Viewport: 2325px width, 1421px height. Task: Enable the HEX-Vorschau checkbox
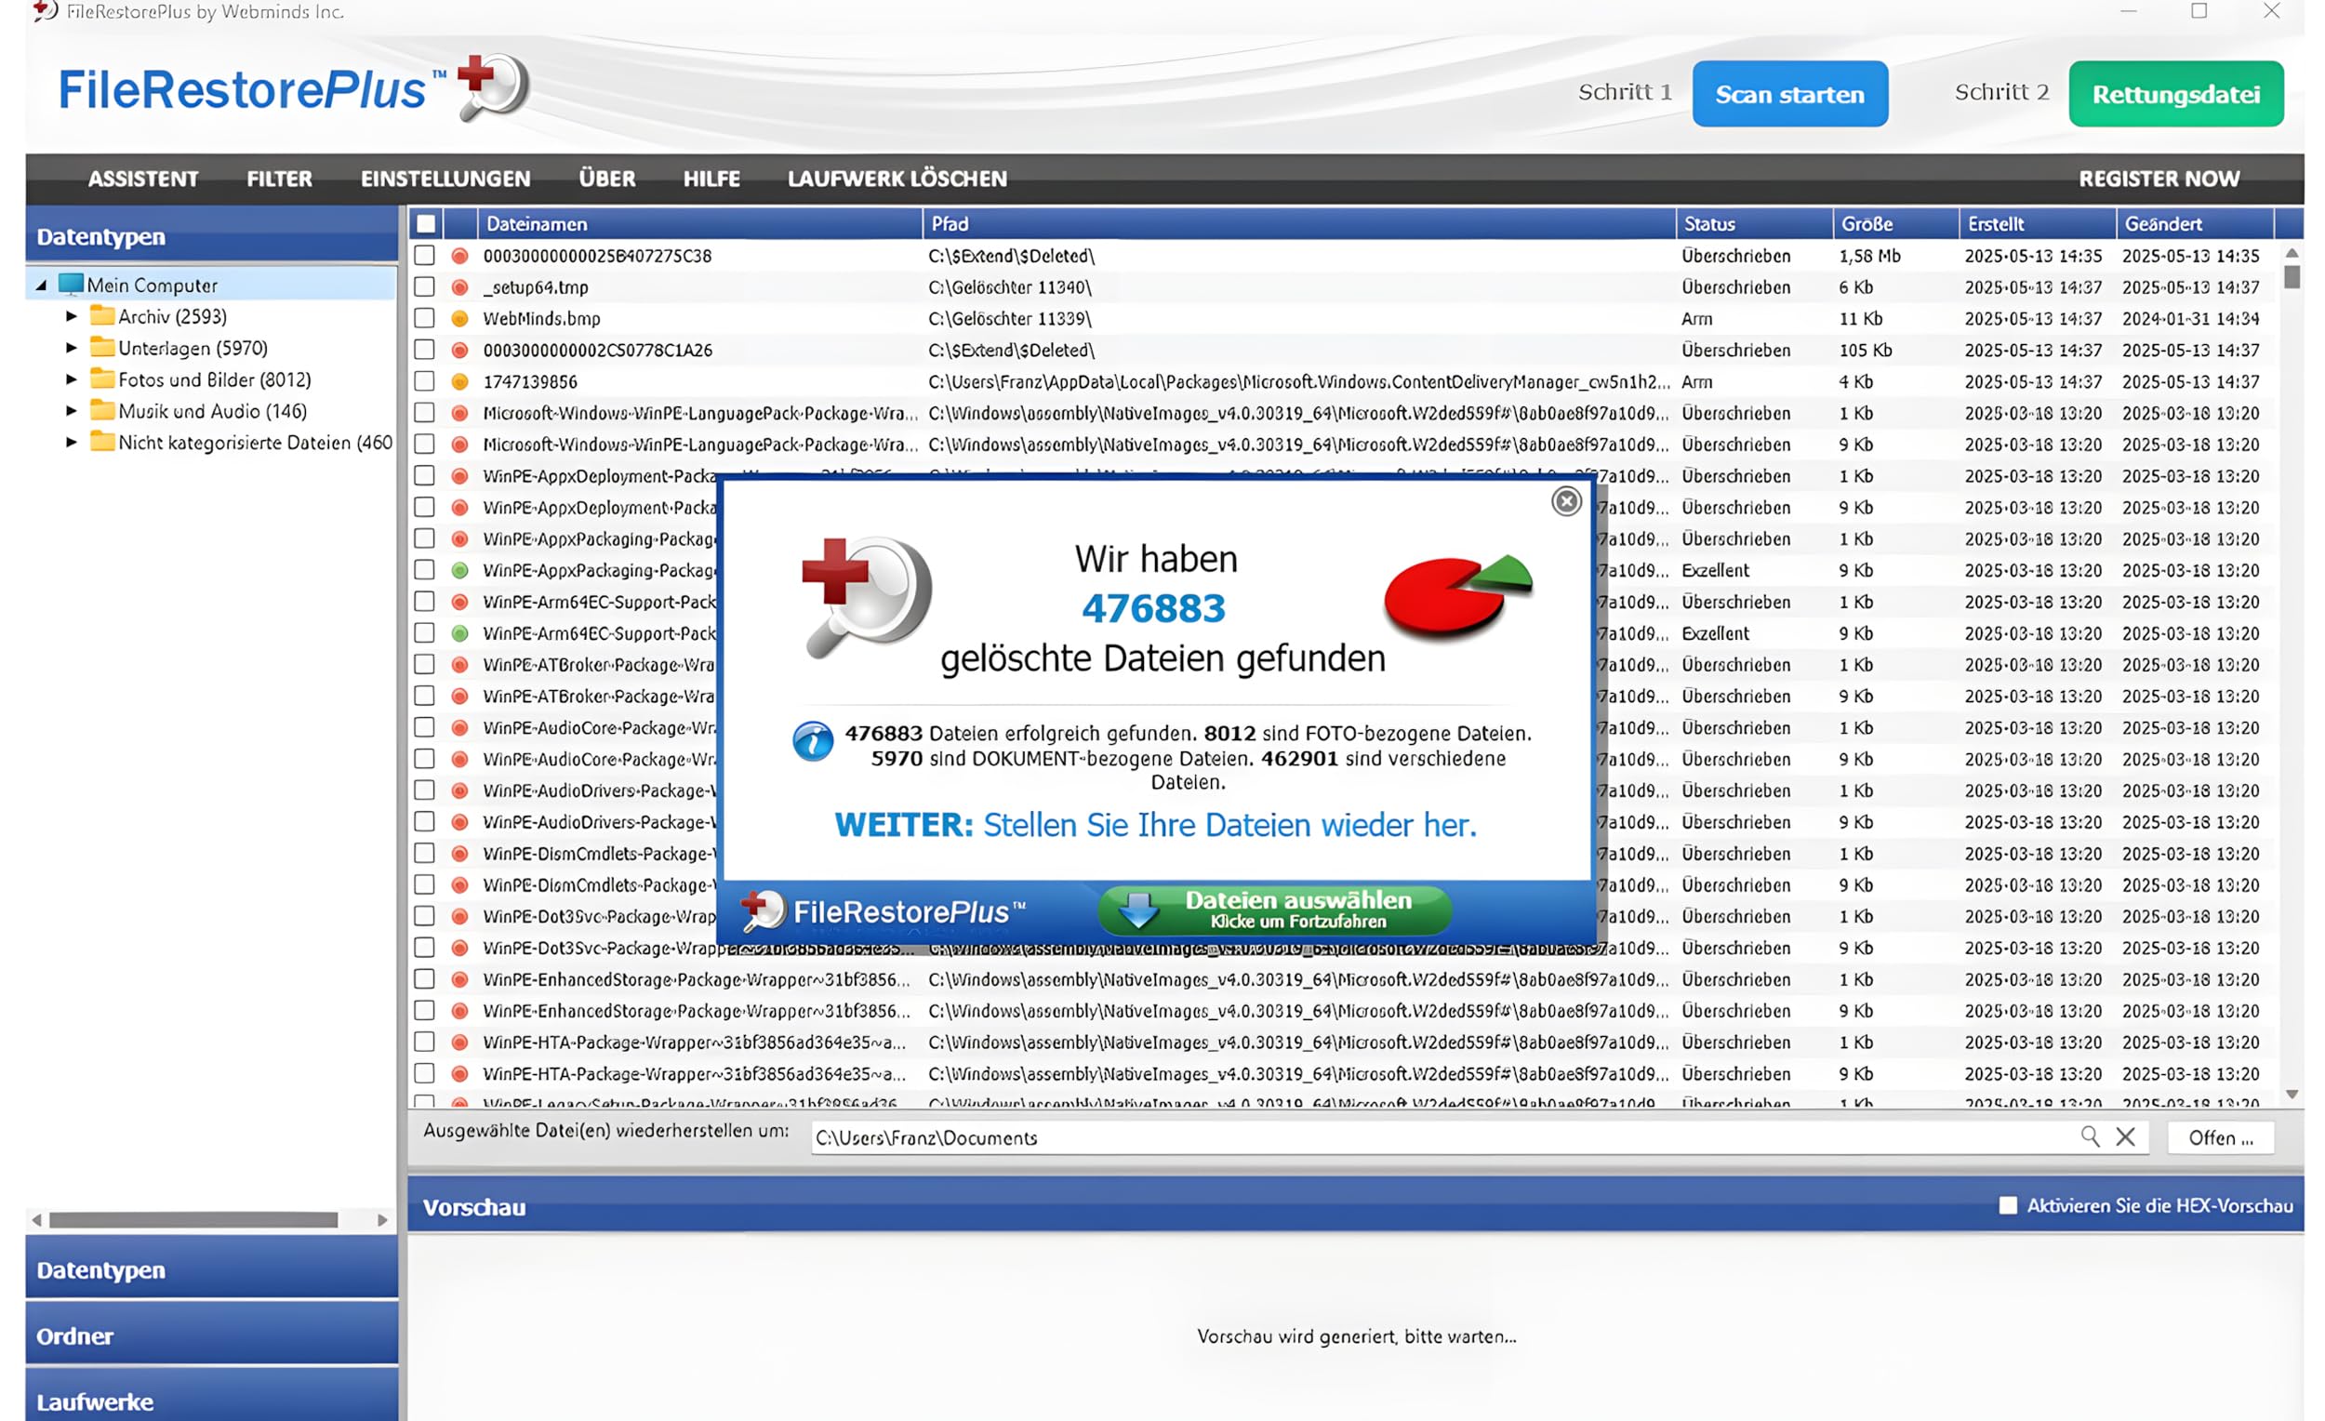coord(2008,1205)
